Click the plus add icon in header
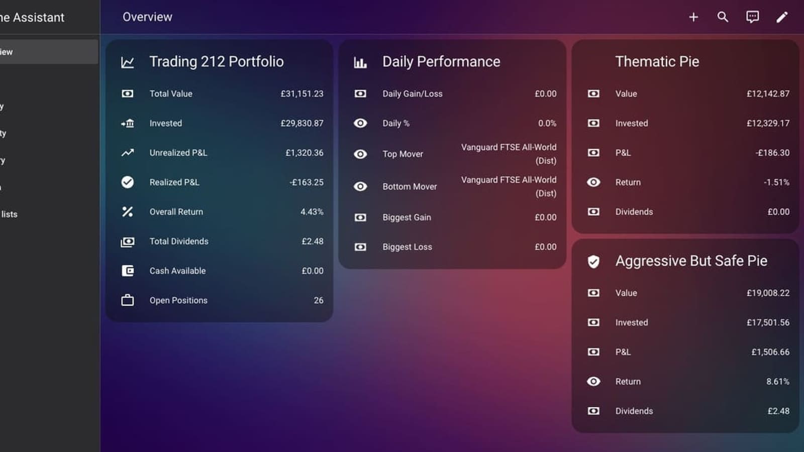804x452 pixels. point(693,17)
